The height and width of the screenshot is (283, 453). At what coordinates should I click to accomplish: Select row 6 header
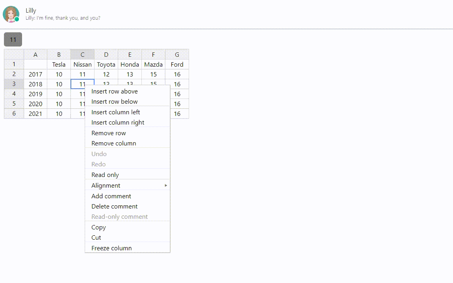click(x=14, y=113)
